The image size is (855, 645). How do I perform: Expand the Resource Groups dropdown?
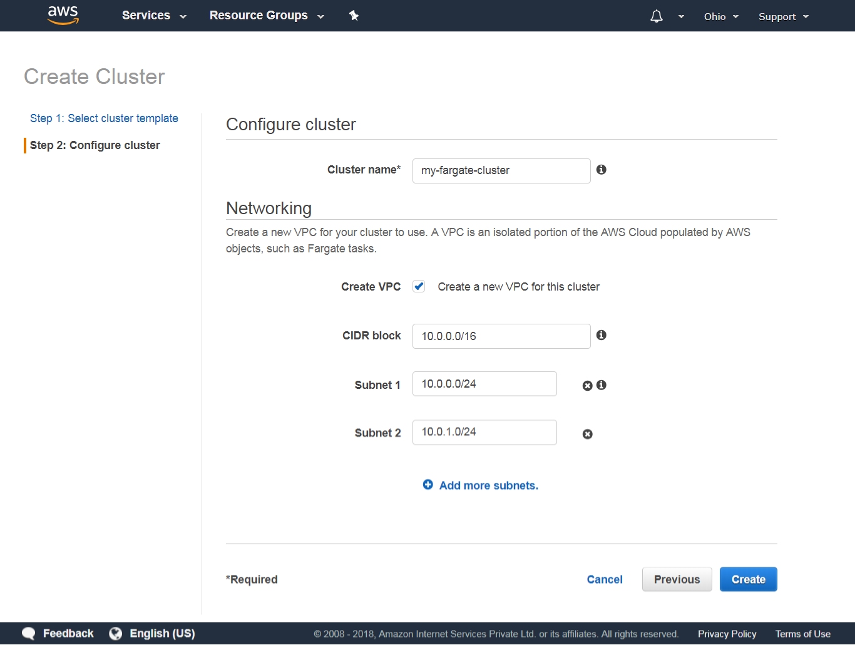267,16
